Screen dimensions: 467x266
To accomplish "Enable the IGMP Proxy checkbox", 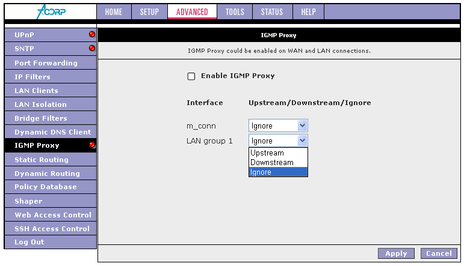I will 191,76.
